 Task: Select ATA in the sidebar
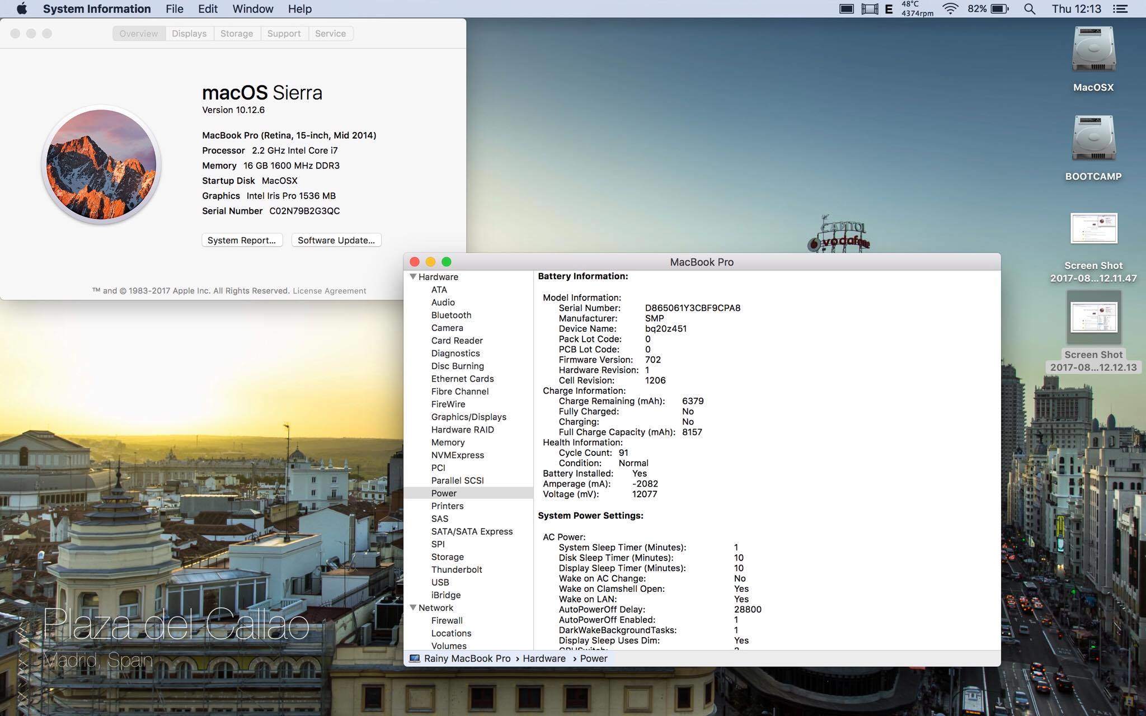[x=439, y=290]
